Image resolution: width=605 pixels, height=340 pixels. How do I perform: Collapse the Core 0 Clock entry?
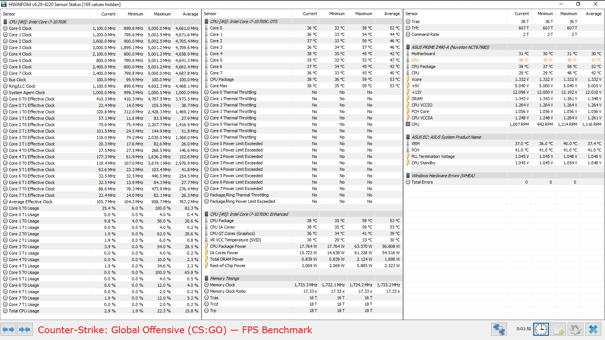click(x=5, y=28)
